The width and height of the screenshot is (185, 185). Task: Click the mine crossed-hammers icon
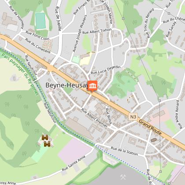tap(123, 177)
